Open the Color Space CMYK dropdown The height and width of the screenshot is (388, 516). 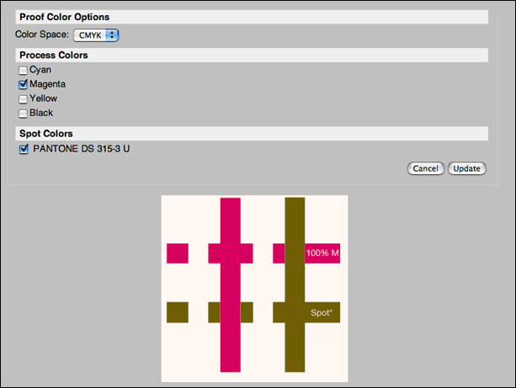click(x=96, y=35)
